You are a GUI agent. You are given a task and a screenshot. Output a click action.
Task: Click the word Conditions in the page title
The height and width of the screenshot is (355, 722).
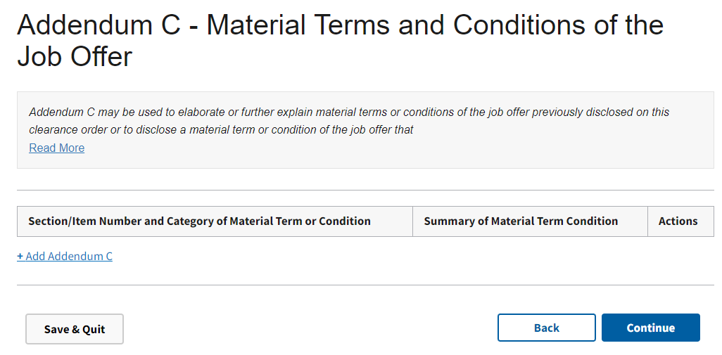pos(525,25)
